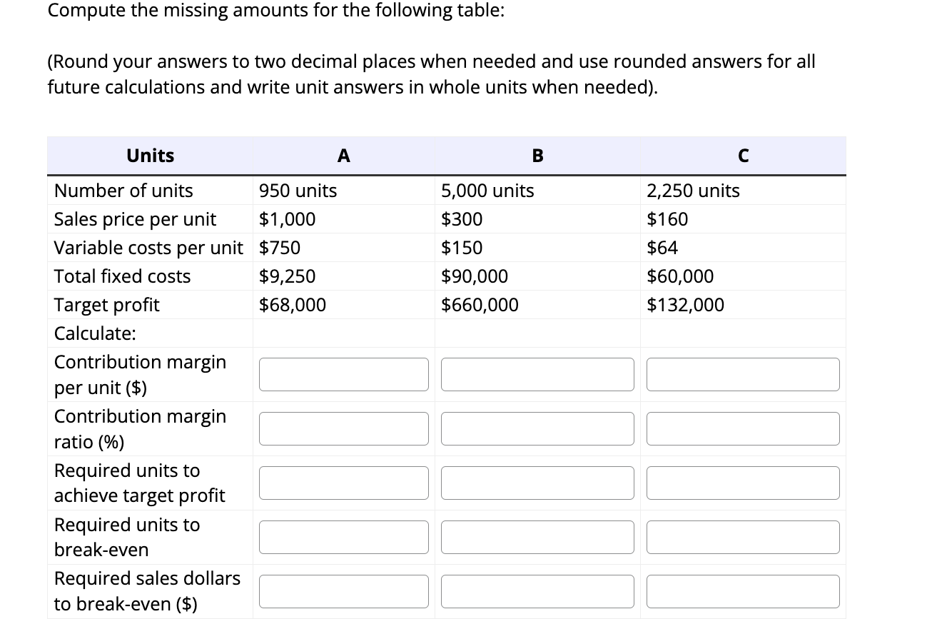The image size is (932, 619).
Task: Click the break-even units input box for column B
Action: tap(537, 537)
